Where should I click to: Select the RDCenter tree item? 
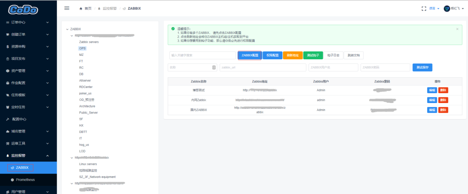[86, 87]
